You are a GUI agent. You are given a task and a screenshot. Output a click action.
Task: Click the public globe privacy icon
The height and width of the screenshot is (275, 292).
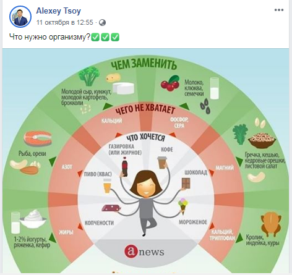pos(102,22)
